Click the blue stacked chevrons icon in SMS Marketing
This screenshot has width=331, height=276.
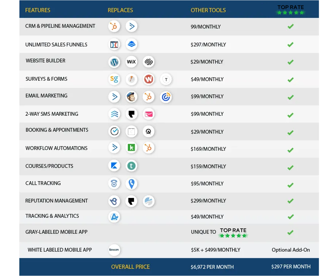point(114,114)
